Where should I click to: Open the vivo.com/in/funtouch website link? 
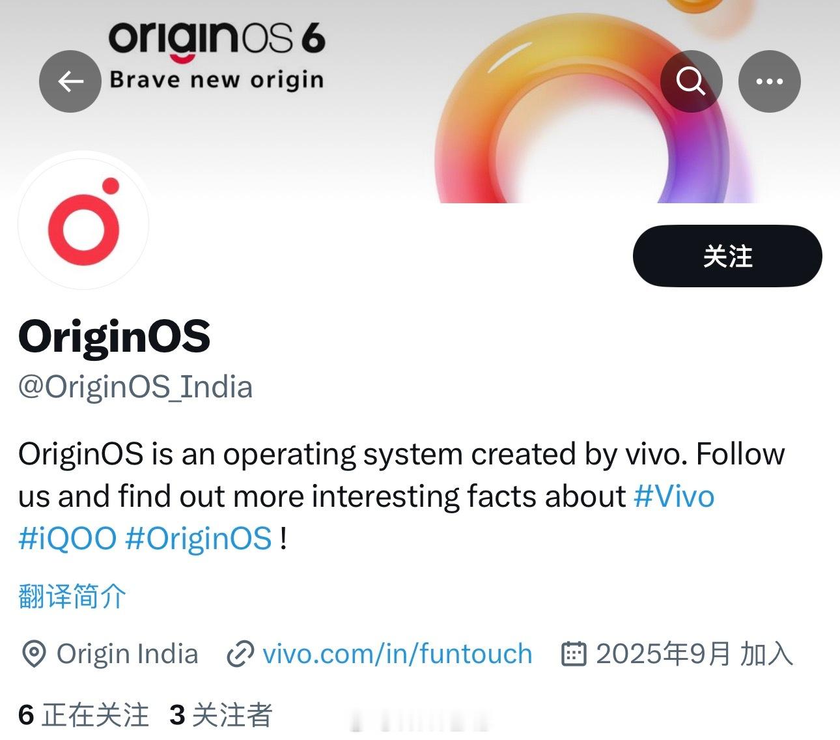[397, 654]
